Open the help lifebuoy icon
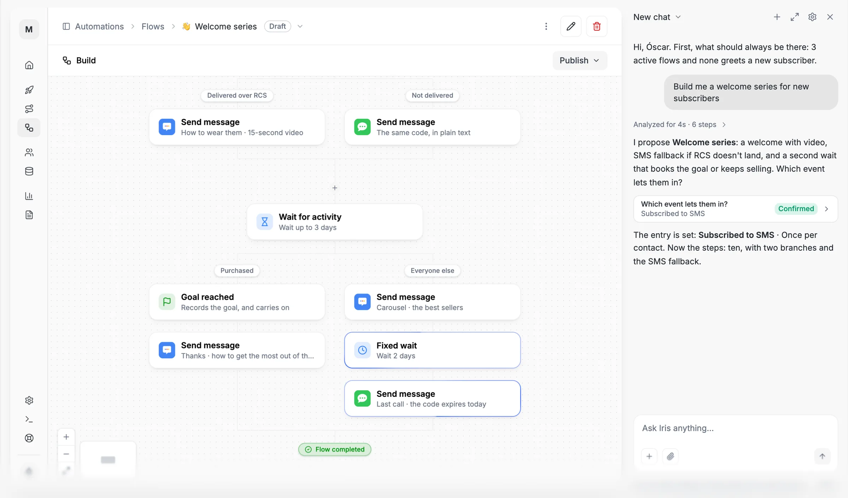 coord(29,438)
